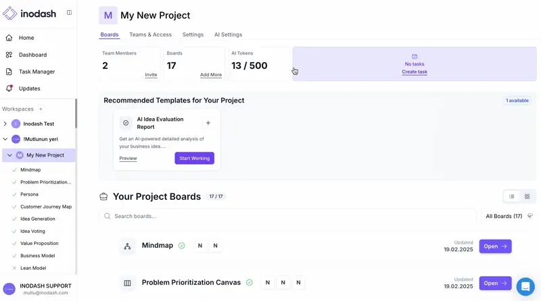Collapse the My New Project tree
Image resolution: width=541 pixels, height=301 pixels.
click(9, 155)
